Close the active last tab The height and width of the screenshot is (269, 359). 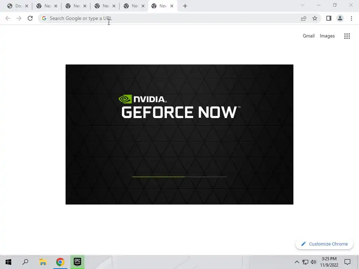coord(172,6)
